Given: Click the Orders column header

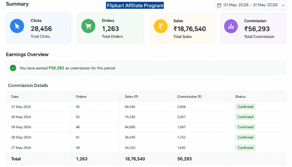Looking at the screenshot, I should coord(81,96).
